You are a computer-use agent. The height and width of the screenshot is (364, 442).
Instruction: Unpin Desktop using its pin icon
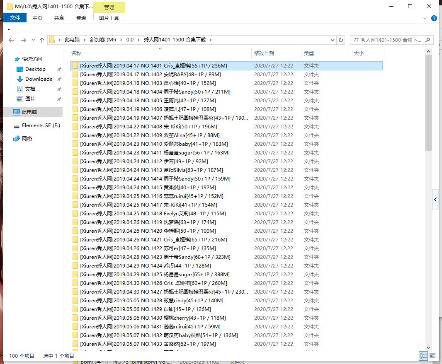(59, 69)
